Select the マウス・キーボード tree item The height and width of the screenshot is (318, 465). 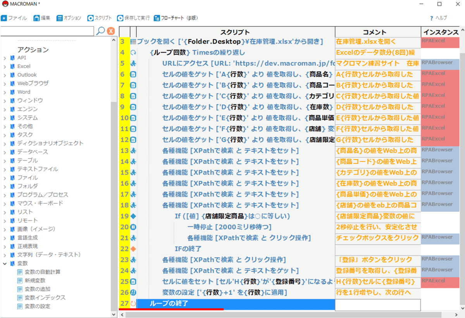coord(40,203)
